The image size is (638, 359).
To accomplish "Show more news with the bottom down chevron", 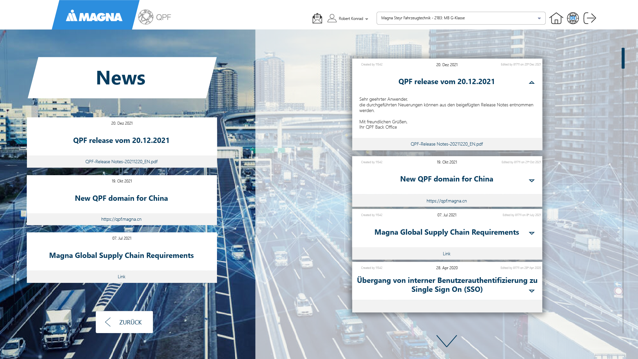I will click(447, 341).
